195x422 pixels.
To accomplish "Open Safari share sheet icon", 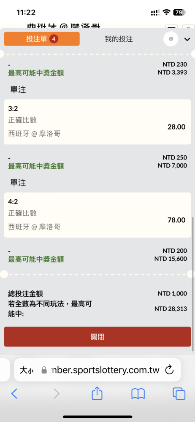I will point(97,394).
